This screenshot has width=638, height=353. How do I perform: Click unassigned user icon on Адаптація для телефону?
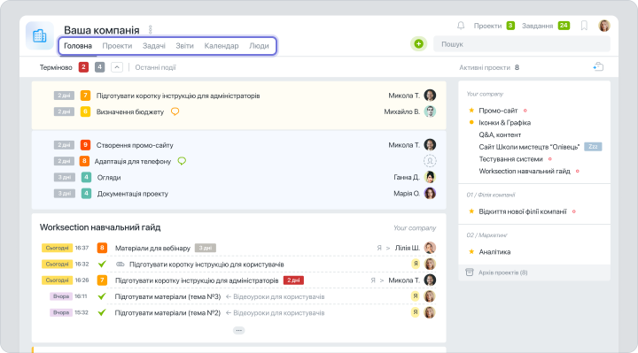coord(430,161)
